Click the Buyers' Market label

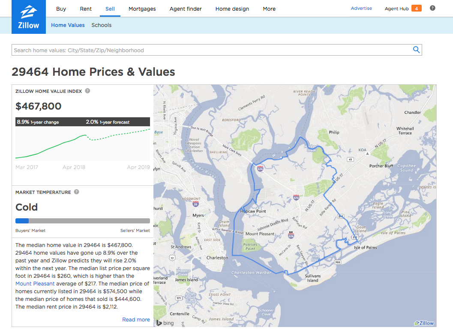pyautogui.click(x=30, y=231)
